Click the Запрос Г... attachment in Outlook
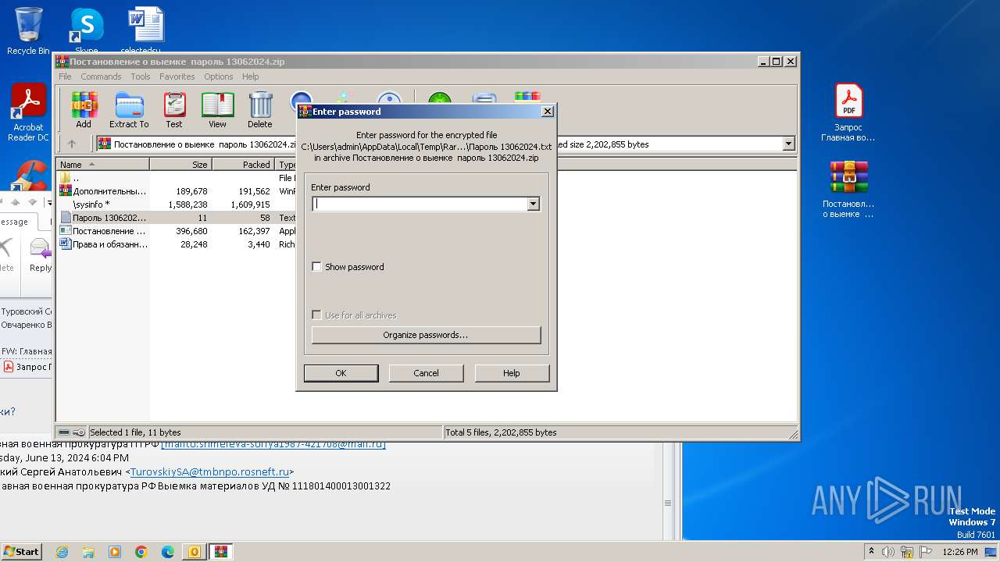 (x=28, y=367)
